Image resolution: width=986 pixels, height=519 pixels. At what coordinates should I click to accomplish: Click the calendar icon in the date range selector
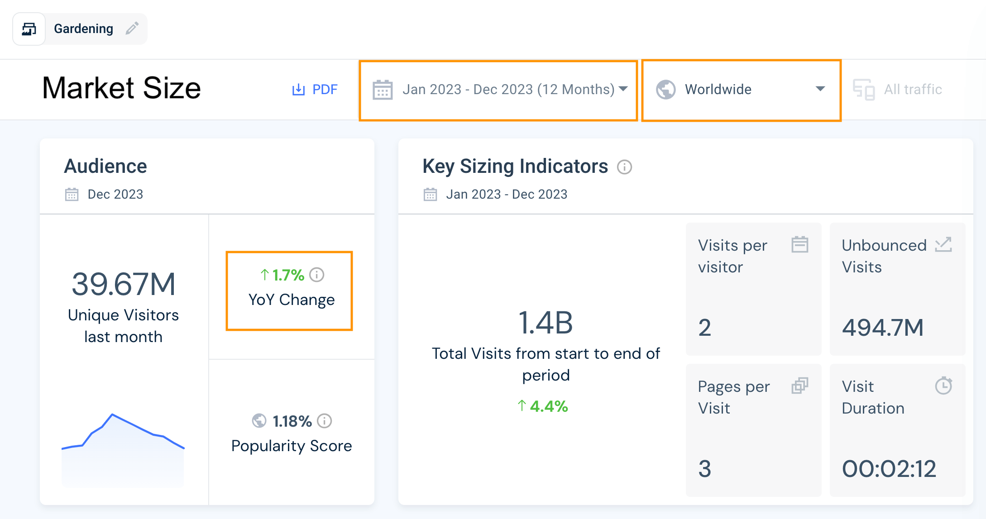[383, 90]
